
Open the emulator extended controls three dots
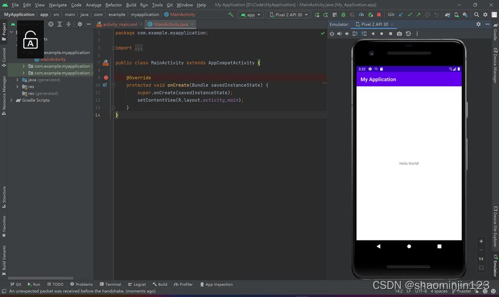pos(417,33)
